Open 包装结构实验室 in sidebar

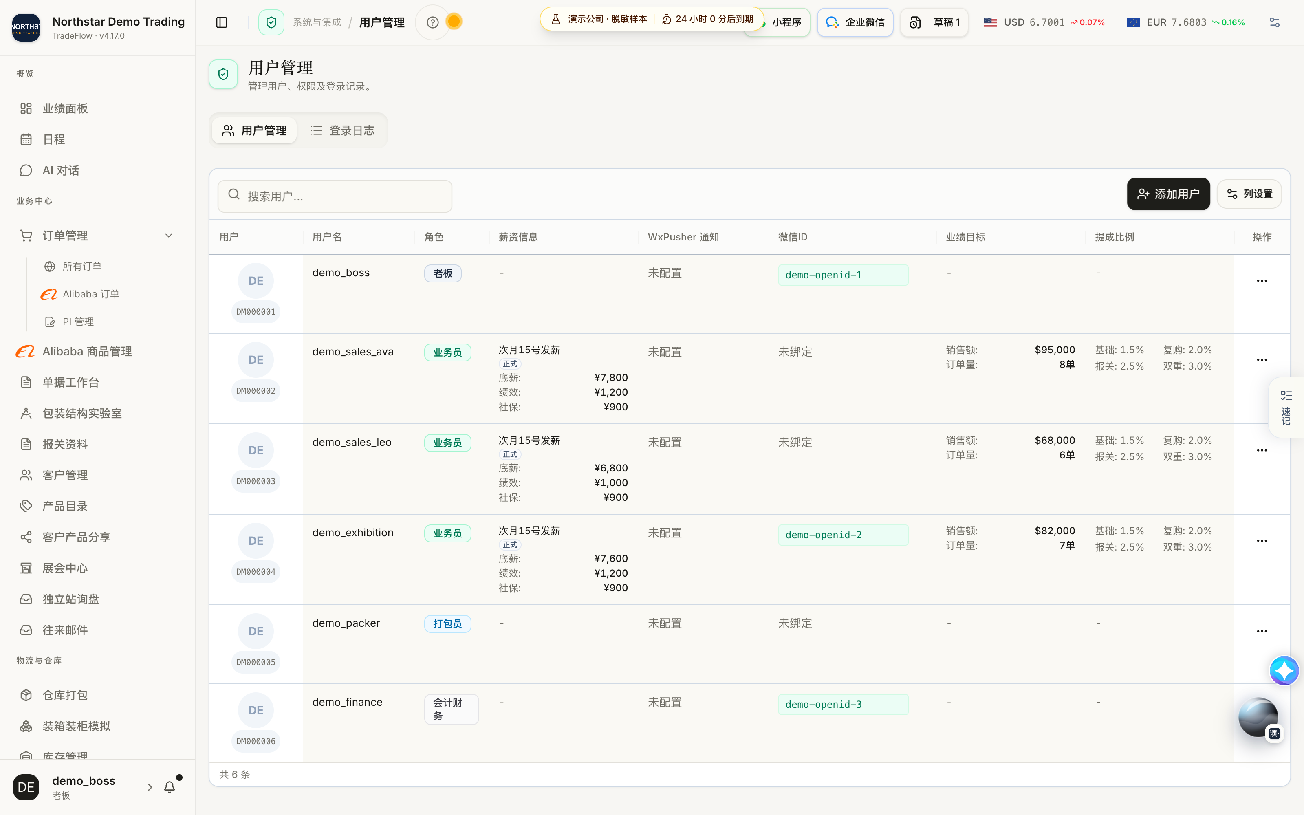97,414
